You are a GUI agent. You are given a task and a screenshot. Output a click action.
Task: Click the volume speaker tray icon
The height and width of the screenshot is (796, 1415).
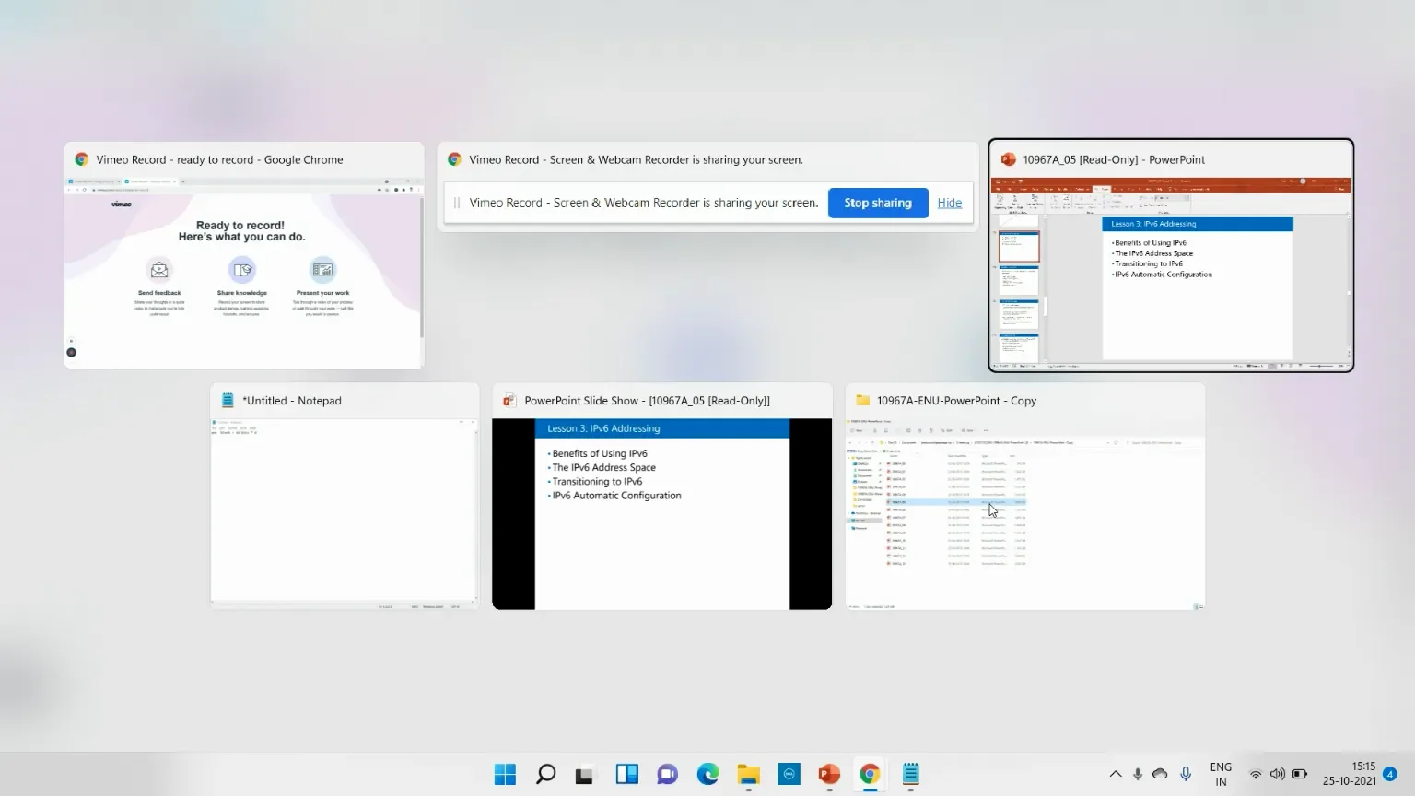pyautogui.click(x=1278, y=774)
